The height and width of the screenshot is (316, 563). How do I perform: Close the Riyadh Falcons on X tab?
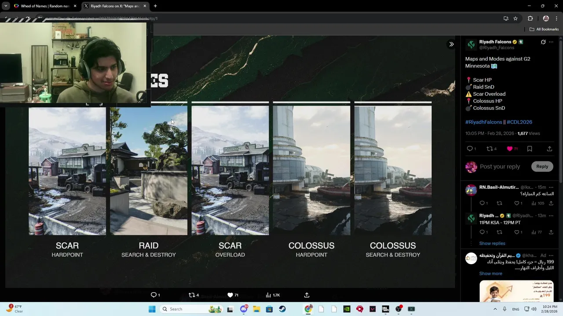pyautogui.click(x=145, y=6)
